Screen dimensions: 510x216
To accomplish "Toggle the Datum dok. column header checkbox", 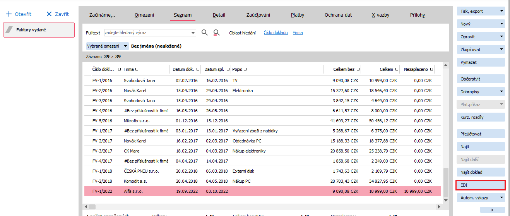I will pos(198,69).
